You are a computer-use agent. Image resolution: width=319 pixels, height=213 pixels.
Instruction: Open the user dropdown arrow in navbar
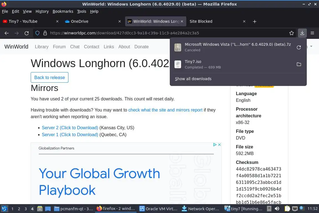[x=311, y=47]
